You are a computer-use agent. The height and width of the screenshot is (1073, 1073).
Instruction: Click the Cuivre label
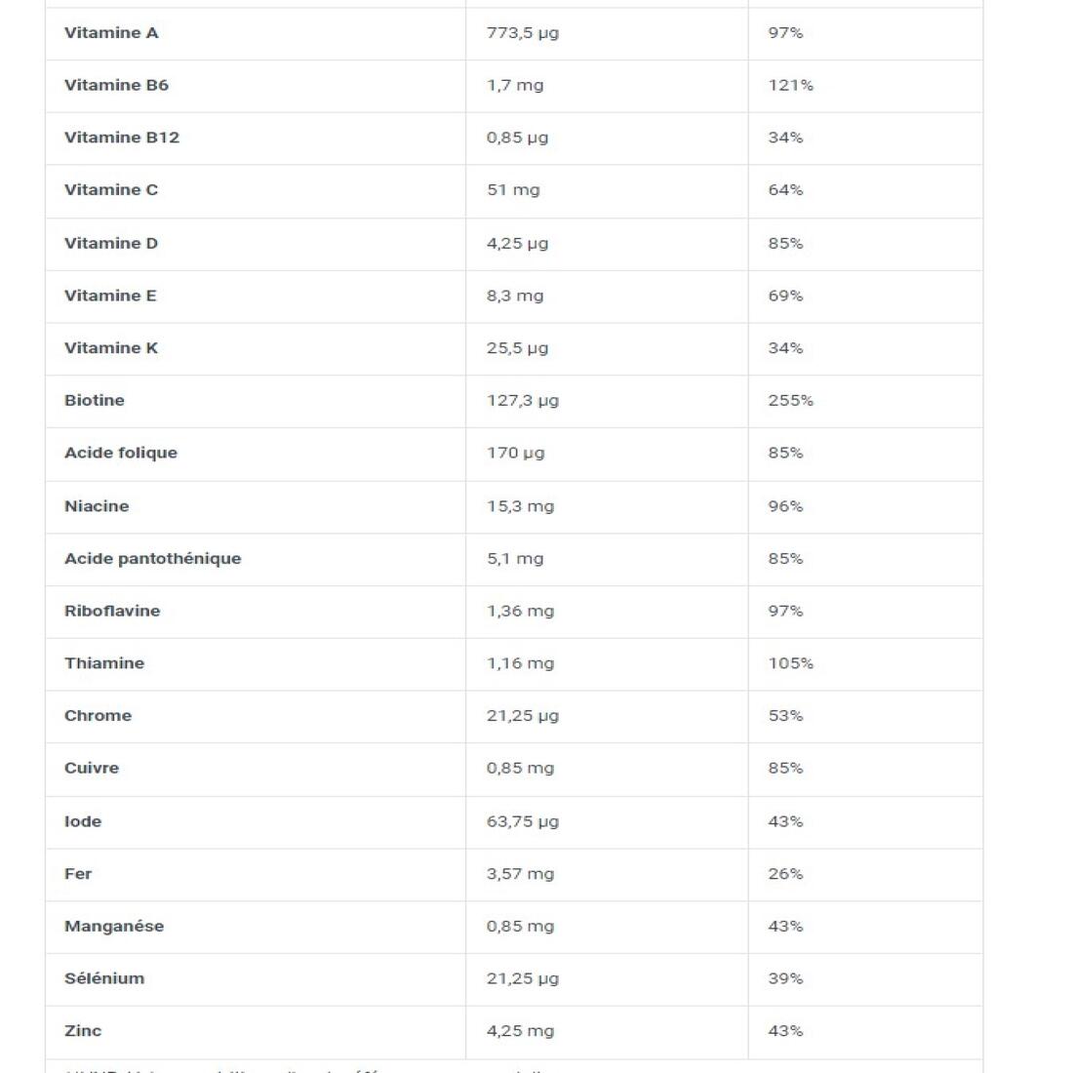click(92, 769)
